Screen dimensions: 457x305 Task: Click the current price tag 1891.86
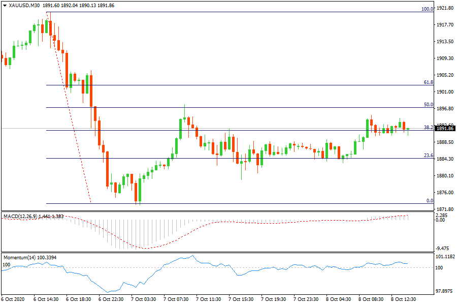click(445, 129)
